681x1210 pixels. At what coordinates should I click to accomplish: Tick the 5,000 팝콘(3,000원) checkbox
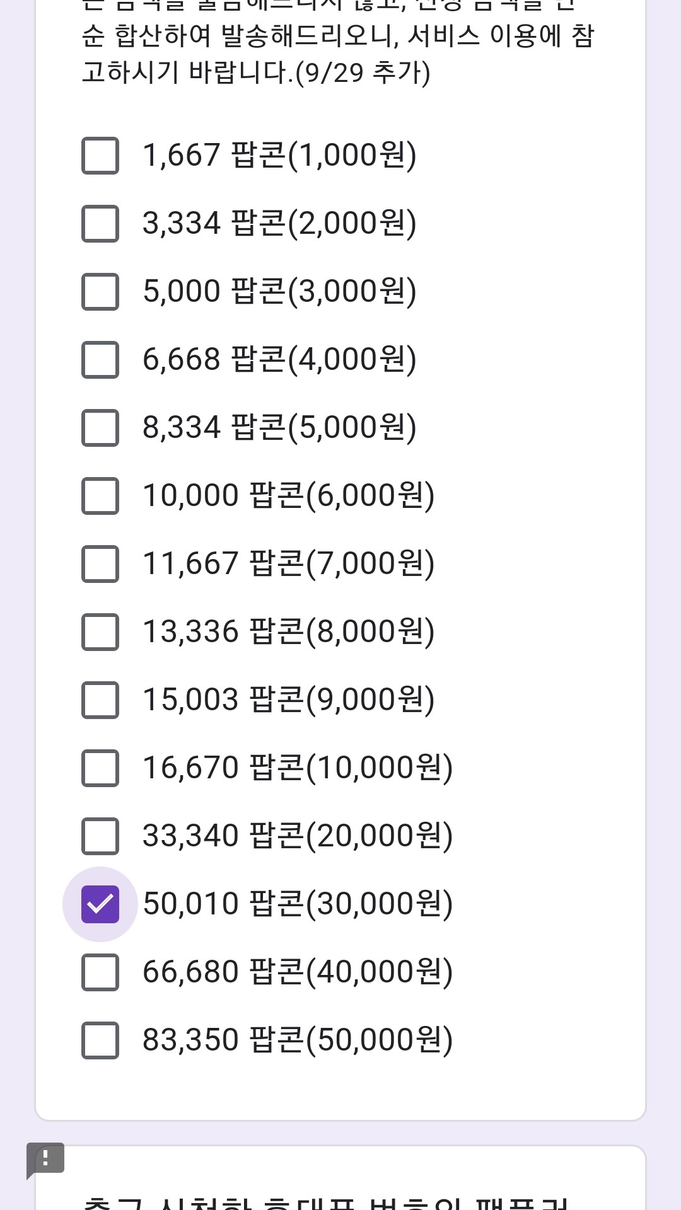point(100,291)
